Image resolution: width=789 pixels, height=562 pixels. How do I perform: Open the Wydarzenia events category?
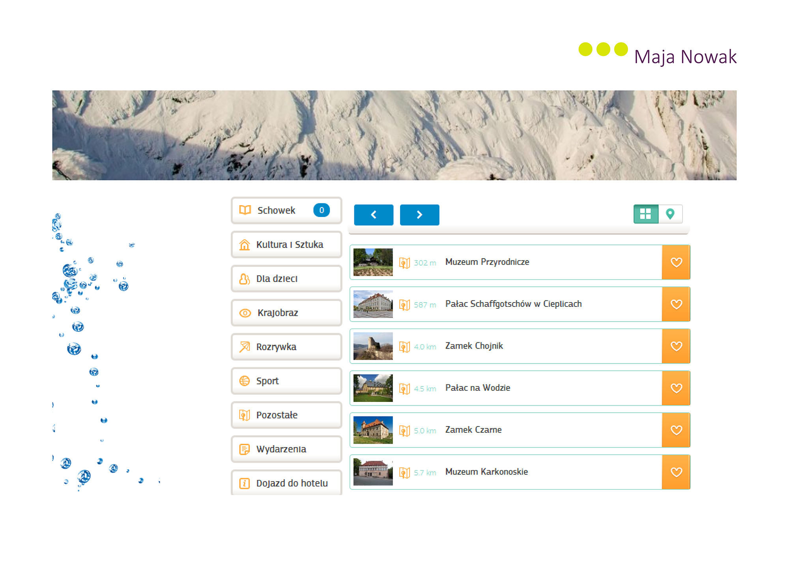286,449
